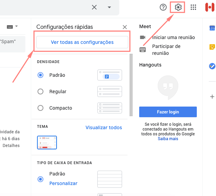Clear the search with the X icon
This screenshot has height=196, width=216.
tap(94, 7)
